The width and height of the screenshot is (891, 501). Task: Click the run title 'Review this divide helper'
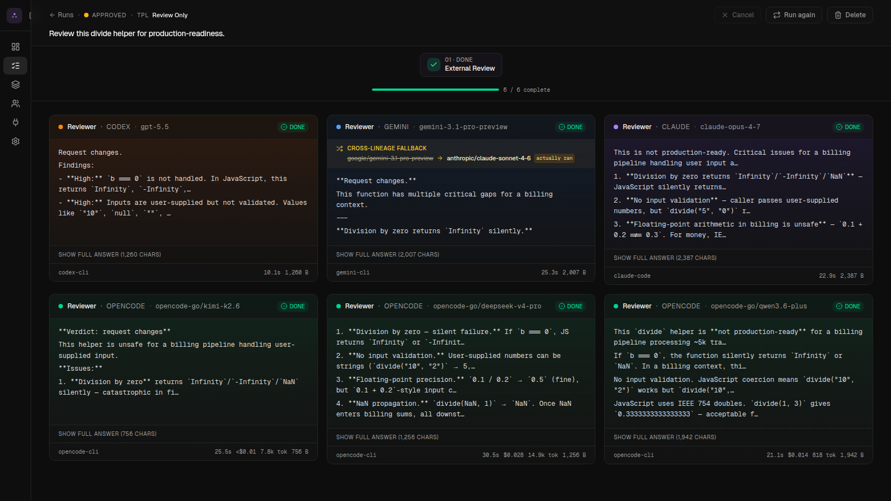tap(136, 33)
